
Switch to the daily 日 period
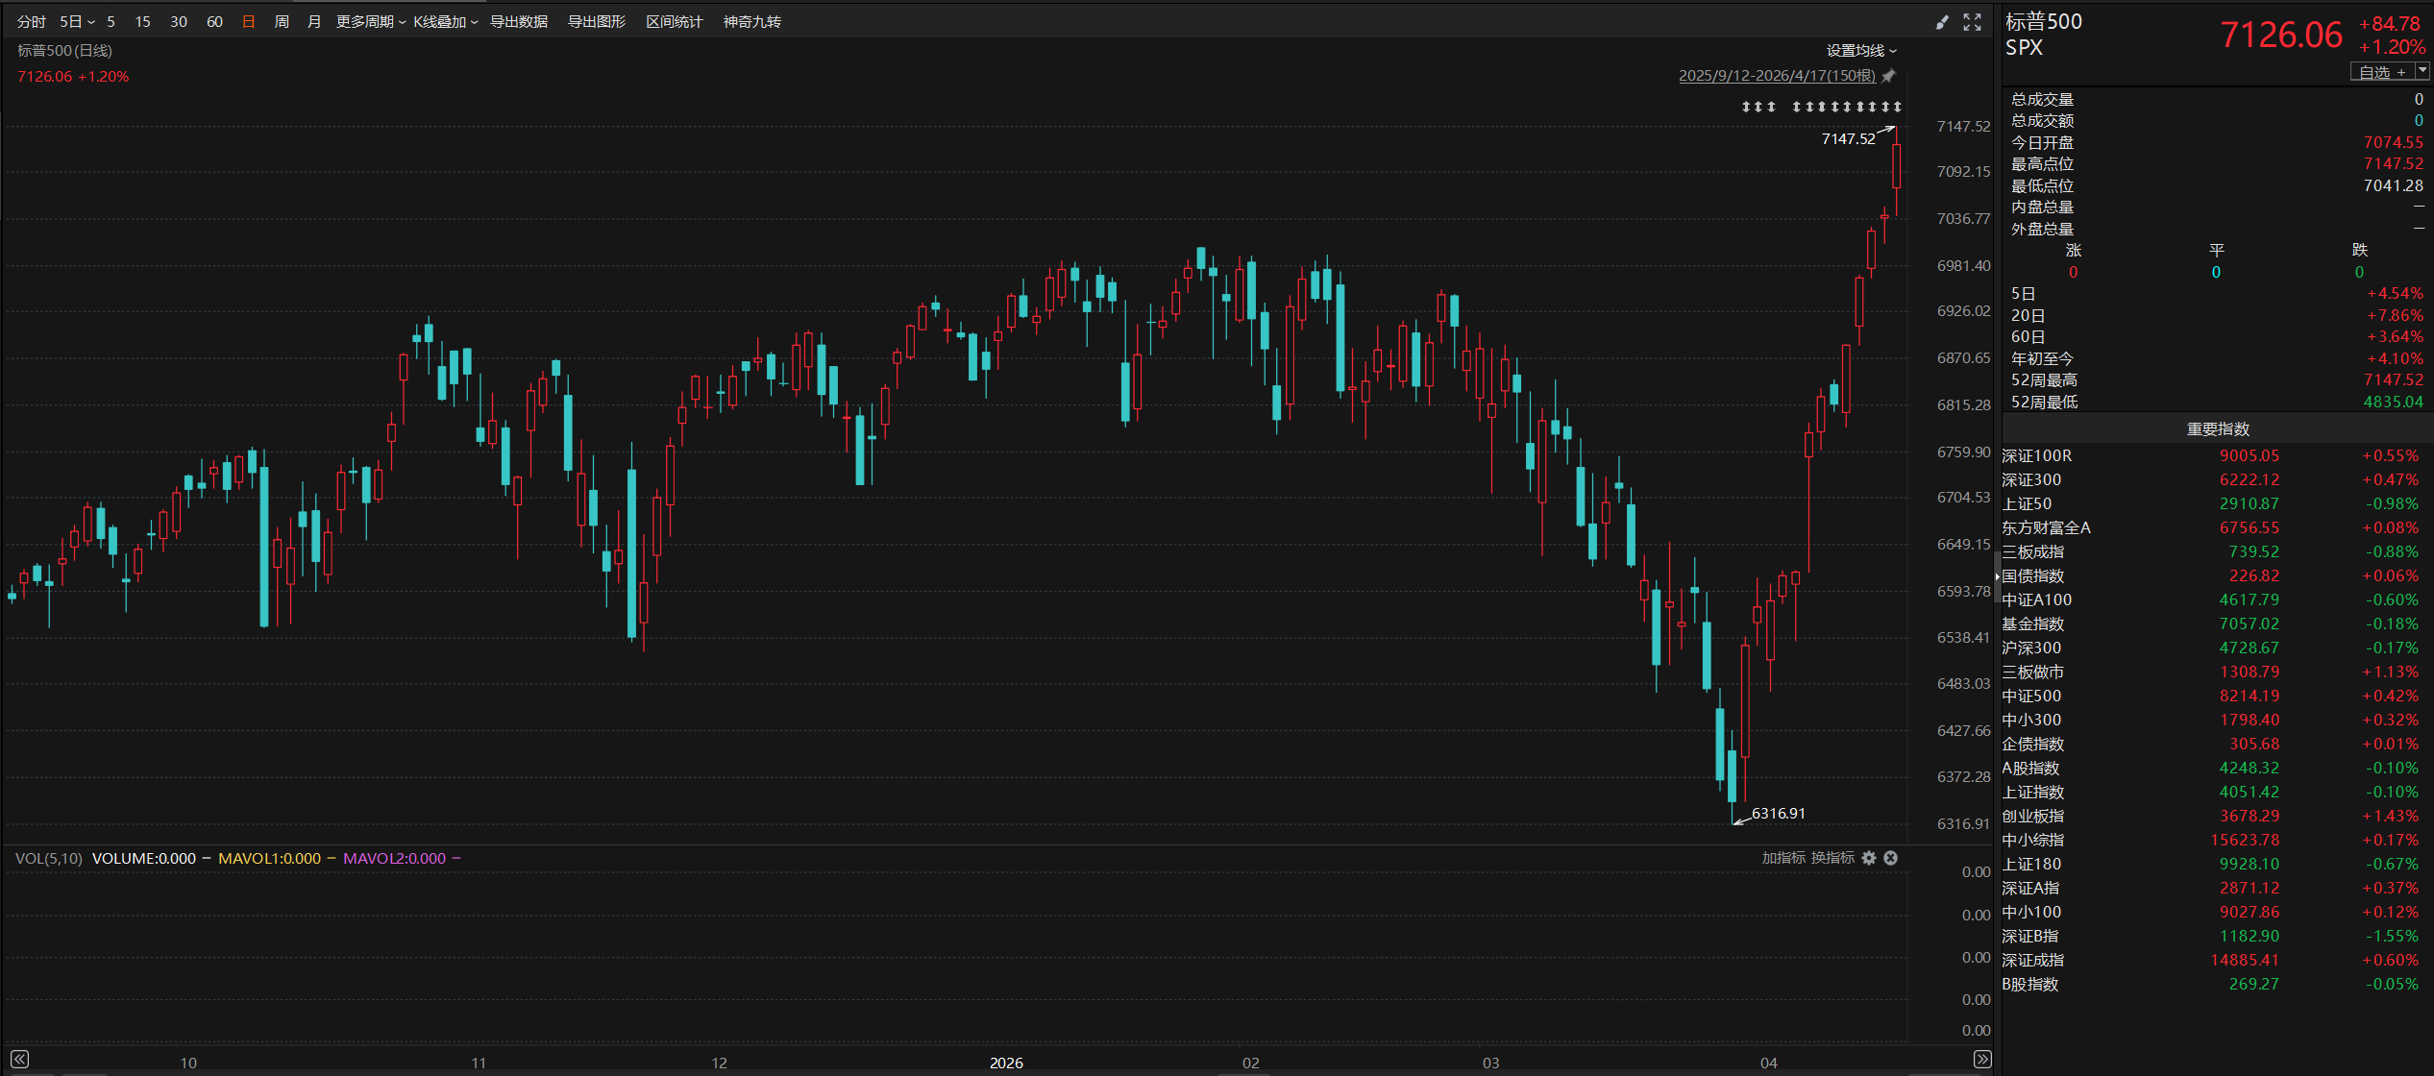[x=249, y=22]
